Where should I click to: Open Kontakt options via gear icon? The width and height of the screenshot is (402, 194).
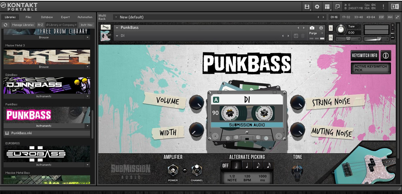tap(317, 7)
